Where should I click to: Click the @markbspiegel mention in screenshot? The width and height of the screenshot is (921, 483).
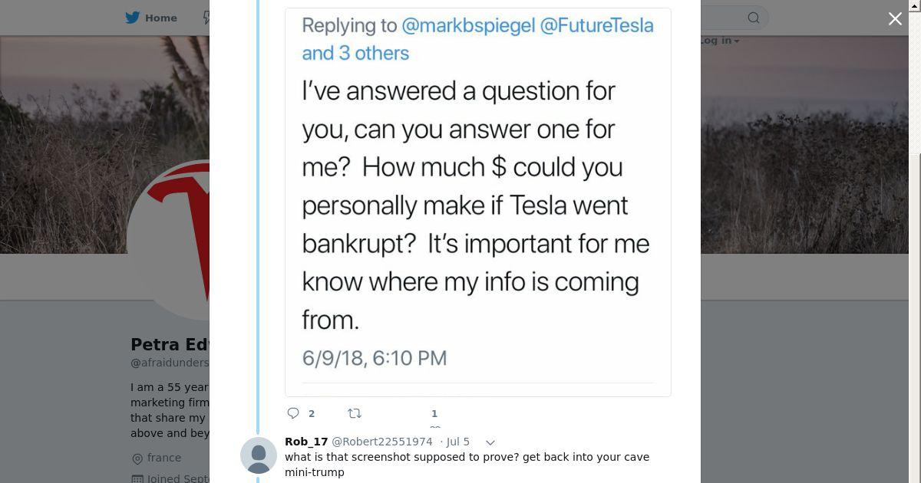[468, 25]
